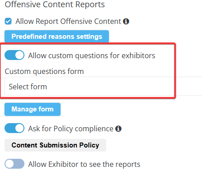This screenshot has height=175, width=202.
Task: Click the Select form placeholder text
Action: coord(28,87)
